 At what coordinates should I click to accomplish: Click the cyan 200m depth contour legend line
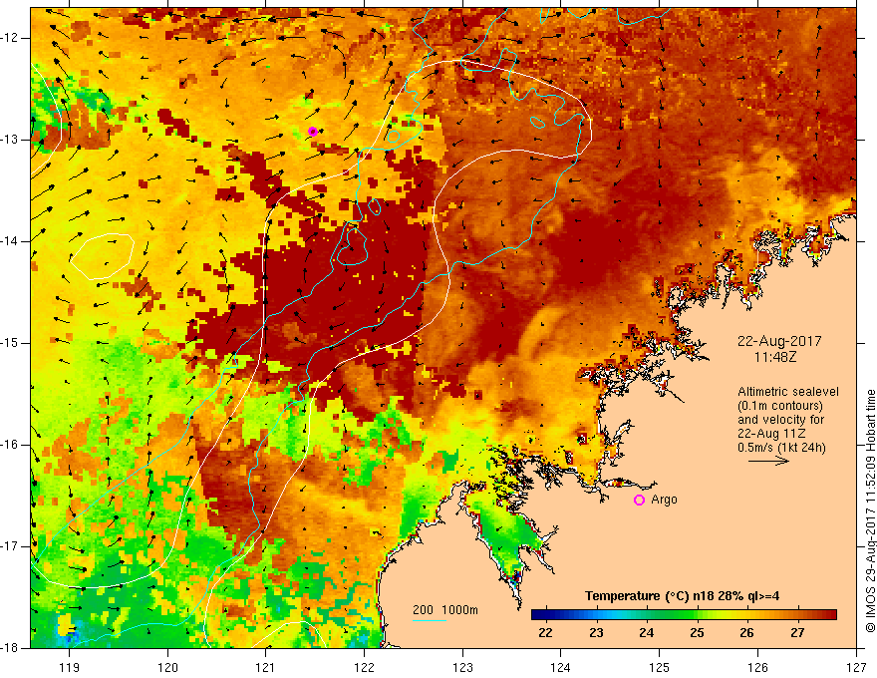(x=430, y=620)
